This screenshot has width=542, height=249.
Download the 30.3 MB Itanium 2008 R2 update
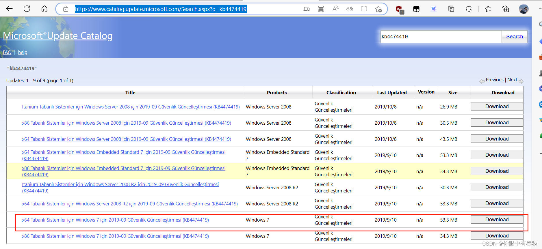(x=497, y=187)
